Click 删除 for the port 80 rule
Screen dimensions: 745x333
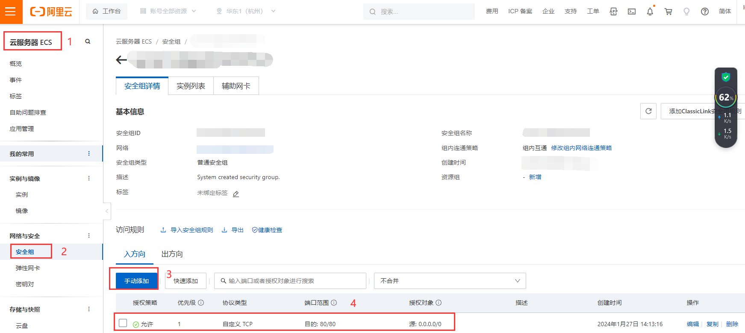pyautogui.click(x=732, y=324)
